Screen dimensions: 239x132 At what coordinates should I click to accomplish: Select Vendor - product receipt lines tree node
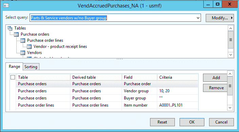pyautogui.click(x=60, y=46)
